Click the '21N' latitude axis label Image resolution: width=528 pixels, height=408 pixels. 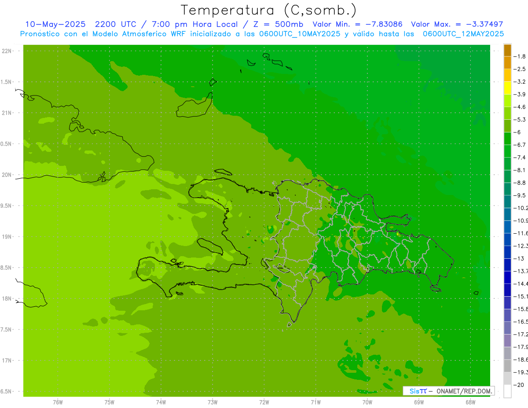7,113
